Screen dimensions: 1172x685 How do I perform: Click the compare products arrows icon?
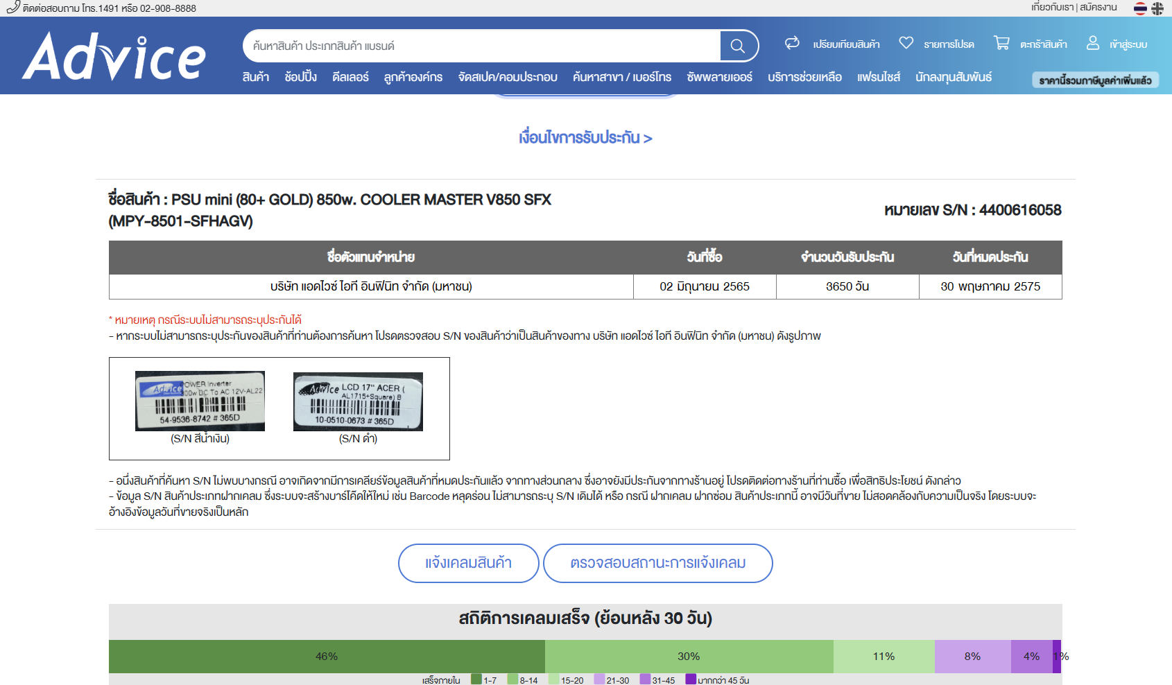coord(792,43)
